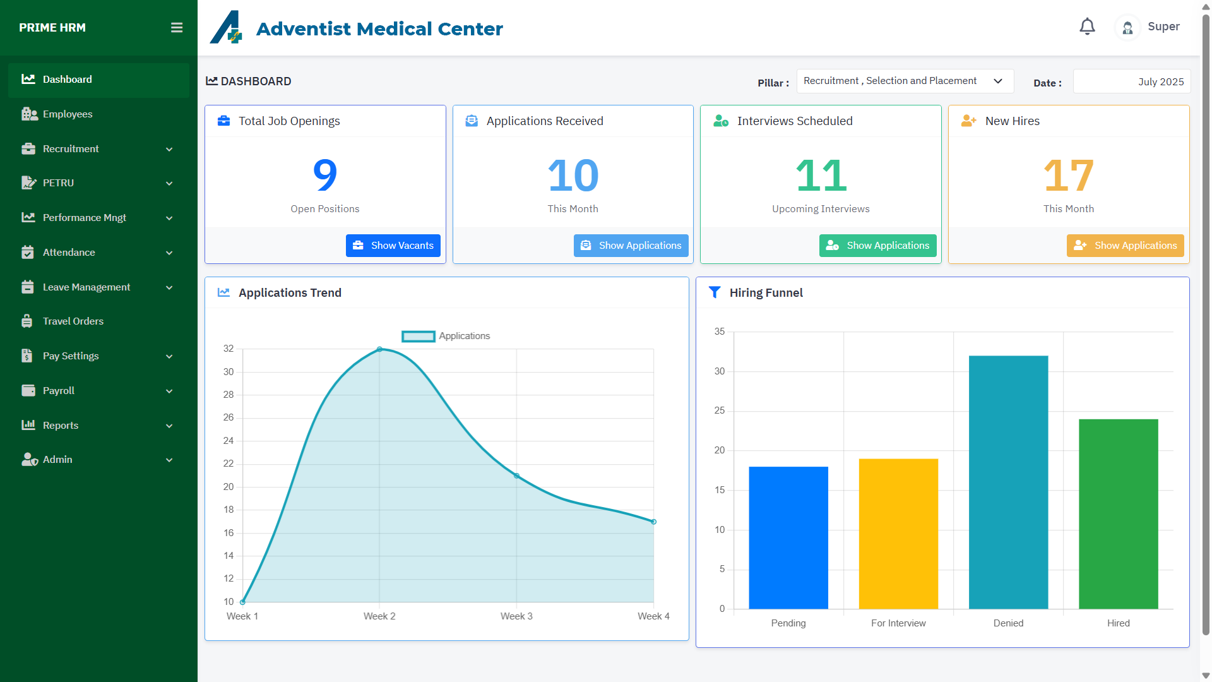The image size is (1212, 682).
Task: Open Employees in the sidebar
Action: pos(68,114)
